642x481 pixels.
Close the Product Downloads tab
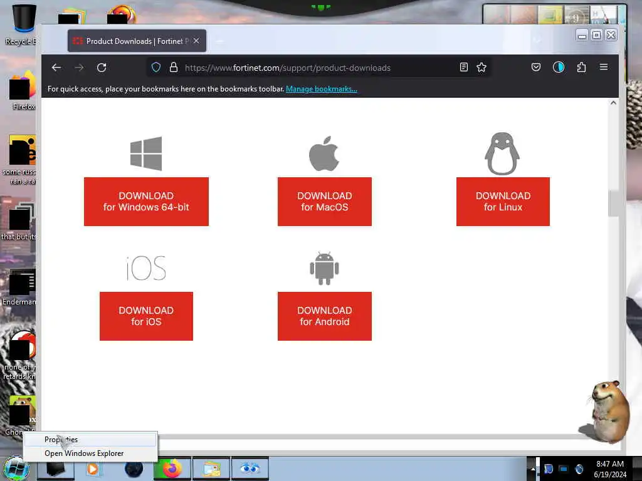click(x=196, y=41)
